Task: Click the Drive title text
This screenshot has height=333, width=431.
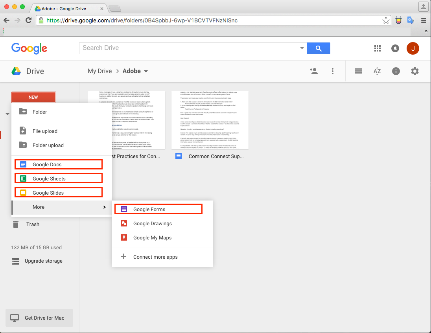Action: point(35,71)
